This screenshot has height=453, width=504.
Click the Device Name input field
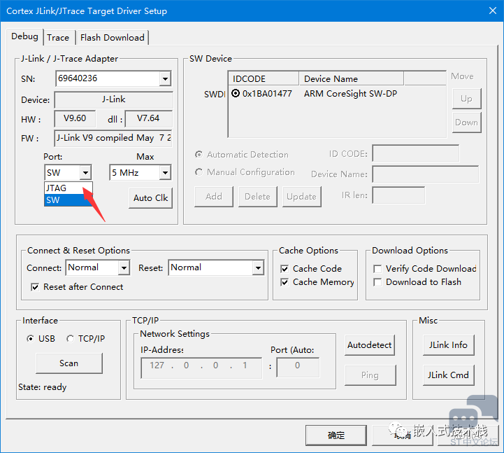pos(425,174)
